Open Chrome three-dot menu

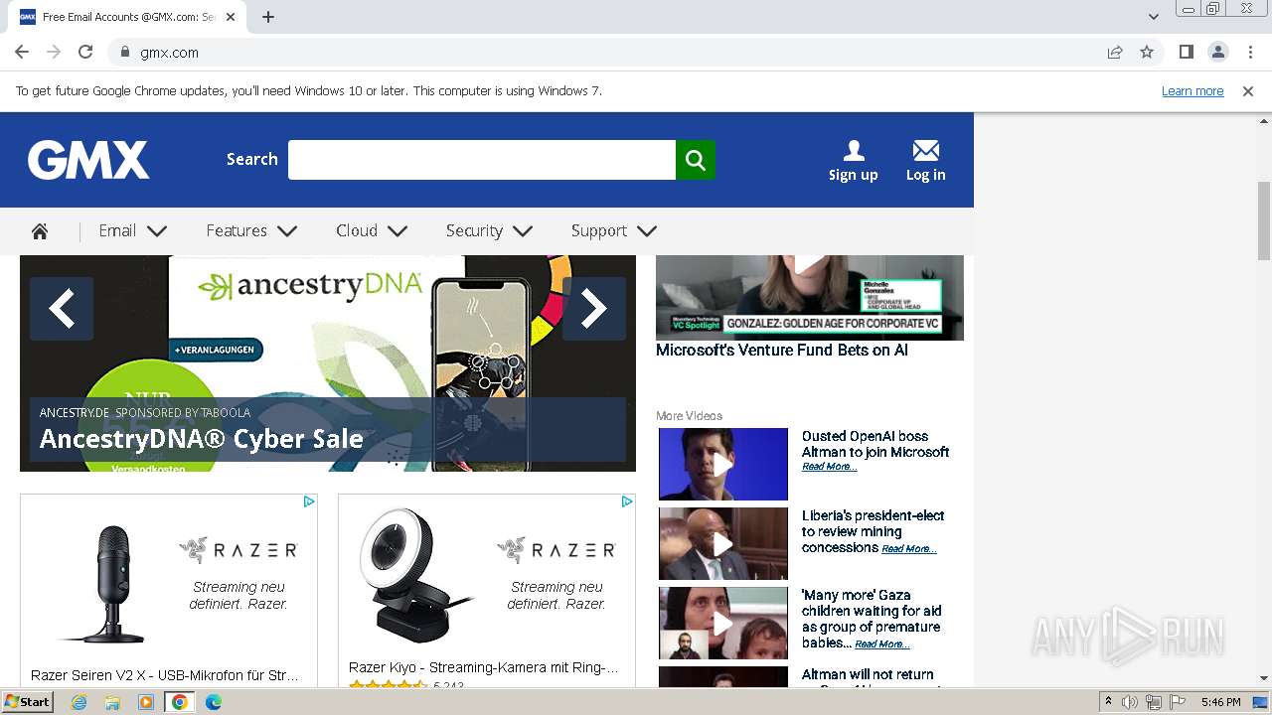click(x=1250, y=52)
